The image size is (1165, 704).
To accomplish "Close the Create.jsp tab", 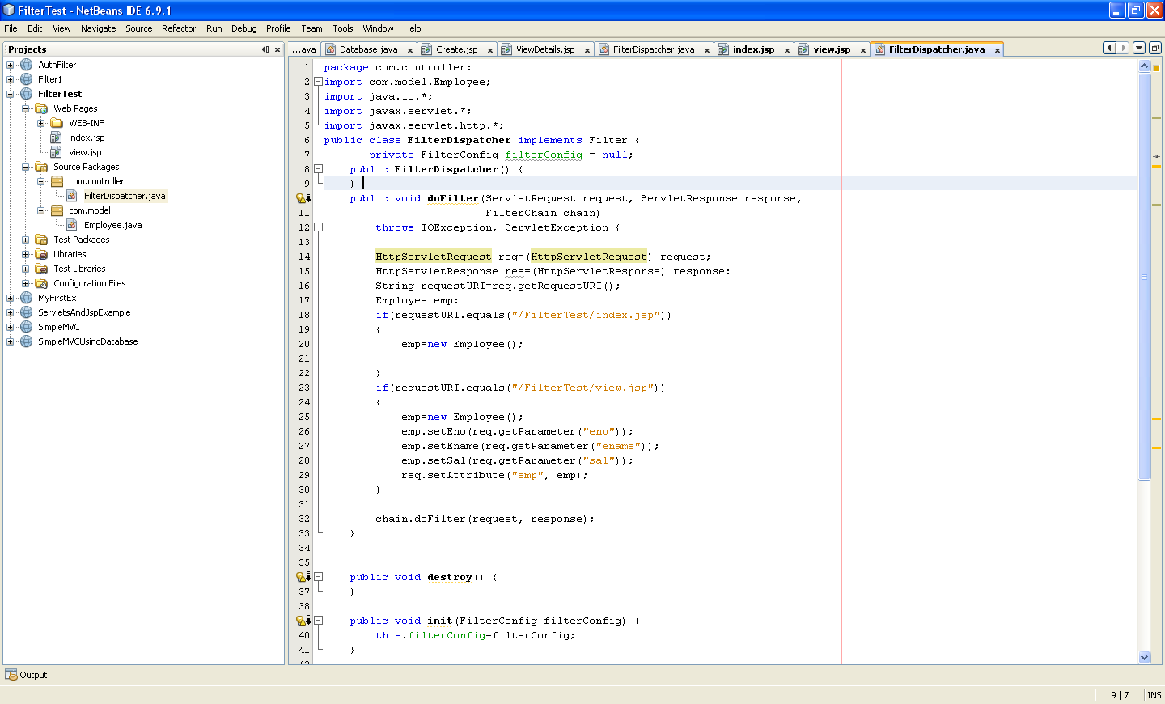I will coord(490,50).
